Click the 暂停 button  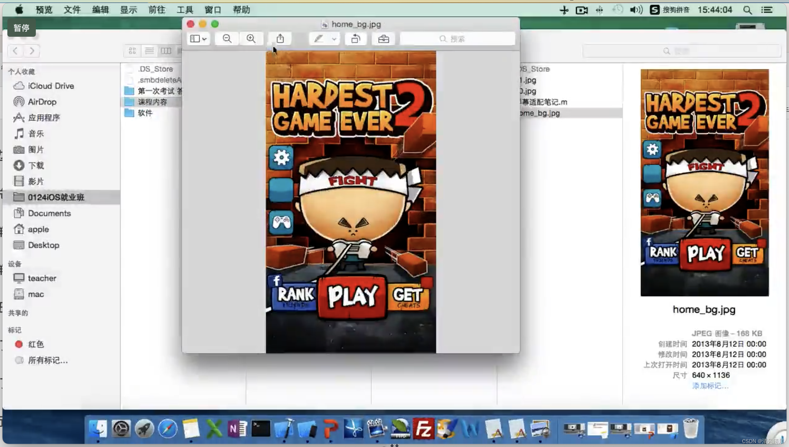coord(21,28)
